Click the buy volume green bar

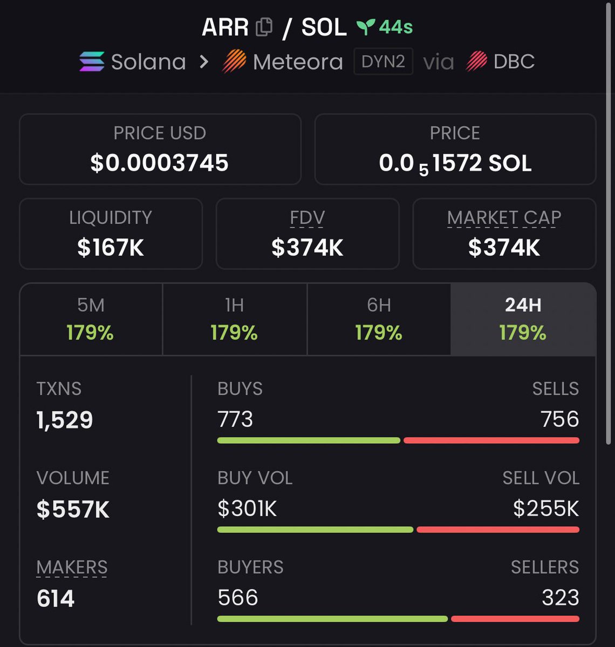click(x=315, y=530)
